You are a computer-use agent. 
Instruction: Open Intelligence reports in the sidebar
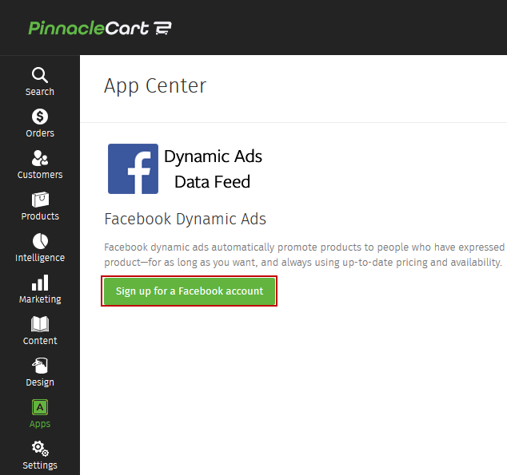click(40, 247)
